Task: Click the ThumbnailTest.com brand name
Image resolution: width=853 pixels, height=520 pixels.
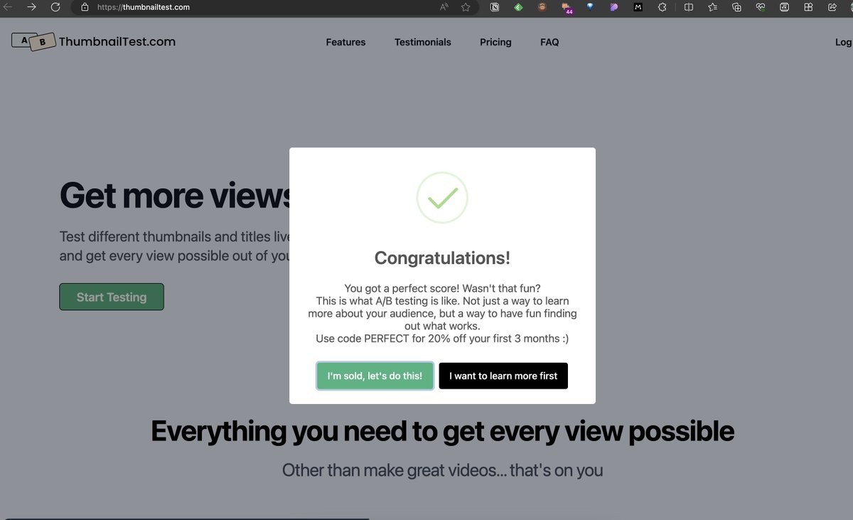Action: pos(117,41)
